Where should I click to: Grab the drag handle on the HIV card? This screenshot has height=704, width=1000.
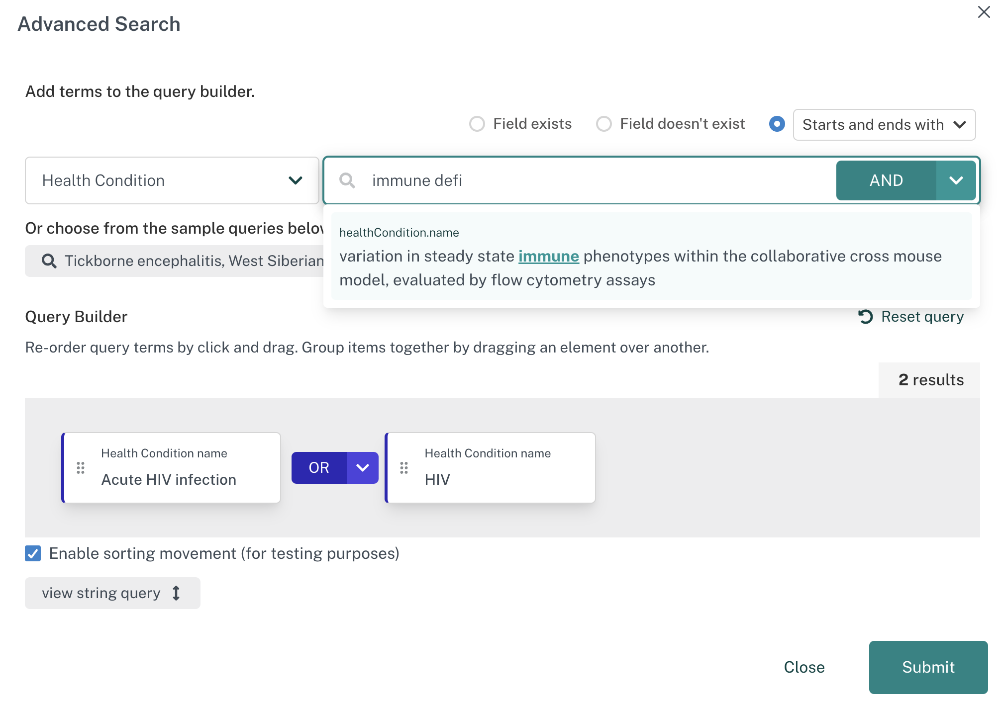coord(404,468)
